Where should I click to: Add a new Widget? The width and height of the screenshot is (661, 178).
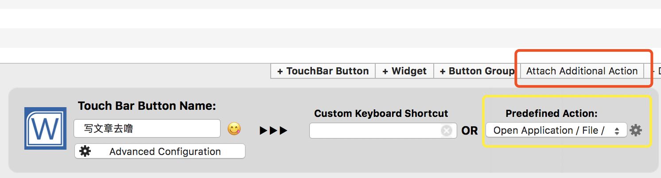pyautogui.click(x=404, y=71)
